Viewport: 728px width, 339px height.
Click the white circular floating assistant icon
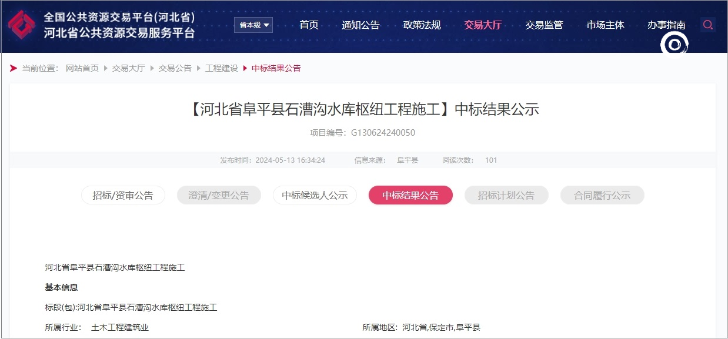click(674, 44)
